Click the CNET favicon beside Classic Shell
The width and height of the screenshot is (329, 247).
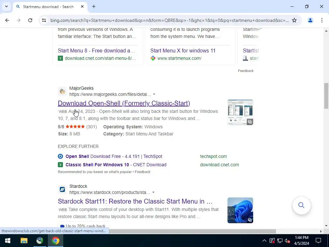[x=60, y=165]
